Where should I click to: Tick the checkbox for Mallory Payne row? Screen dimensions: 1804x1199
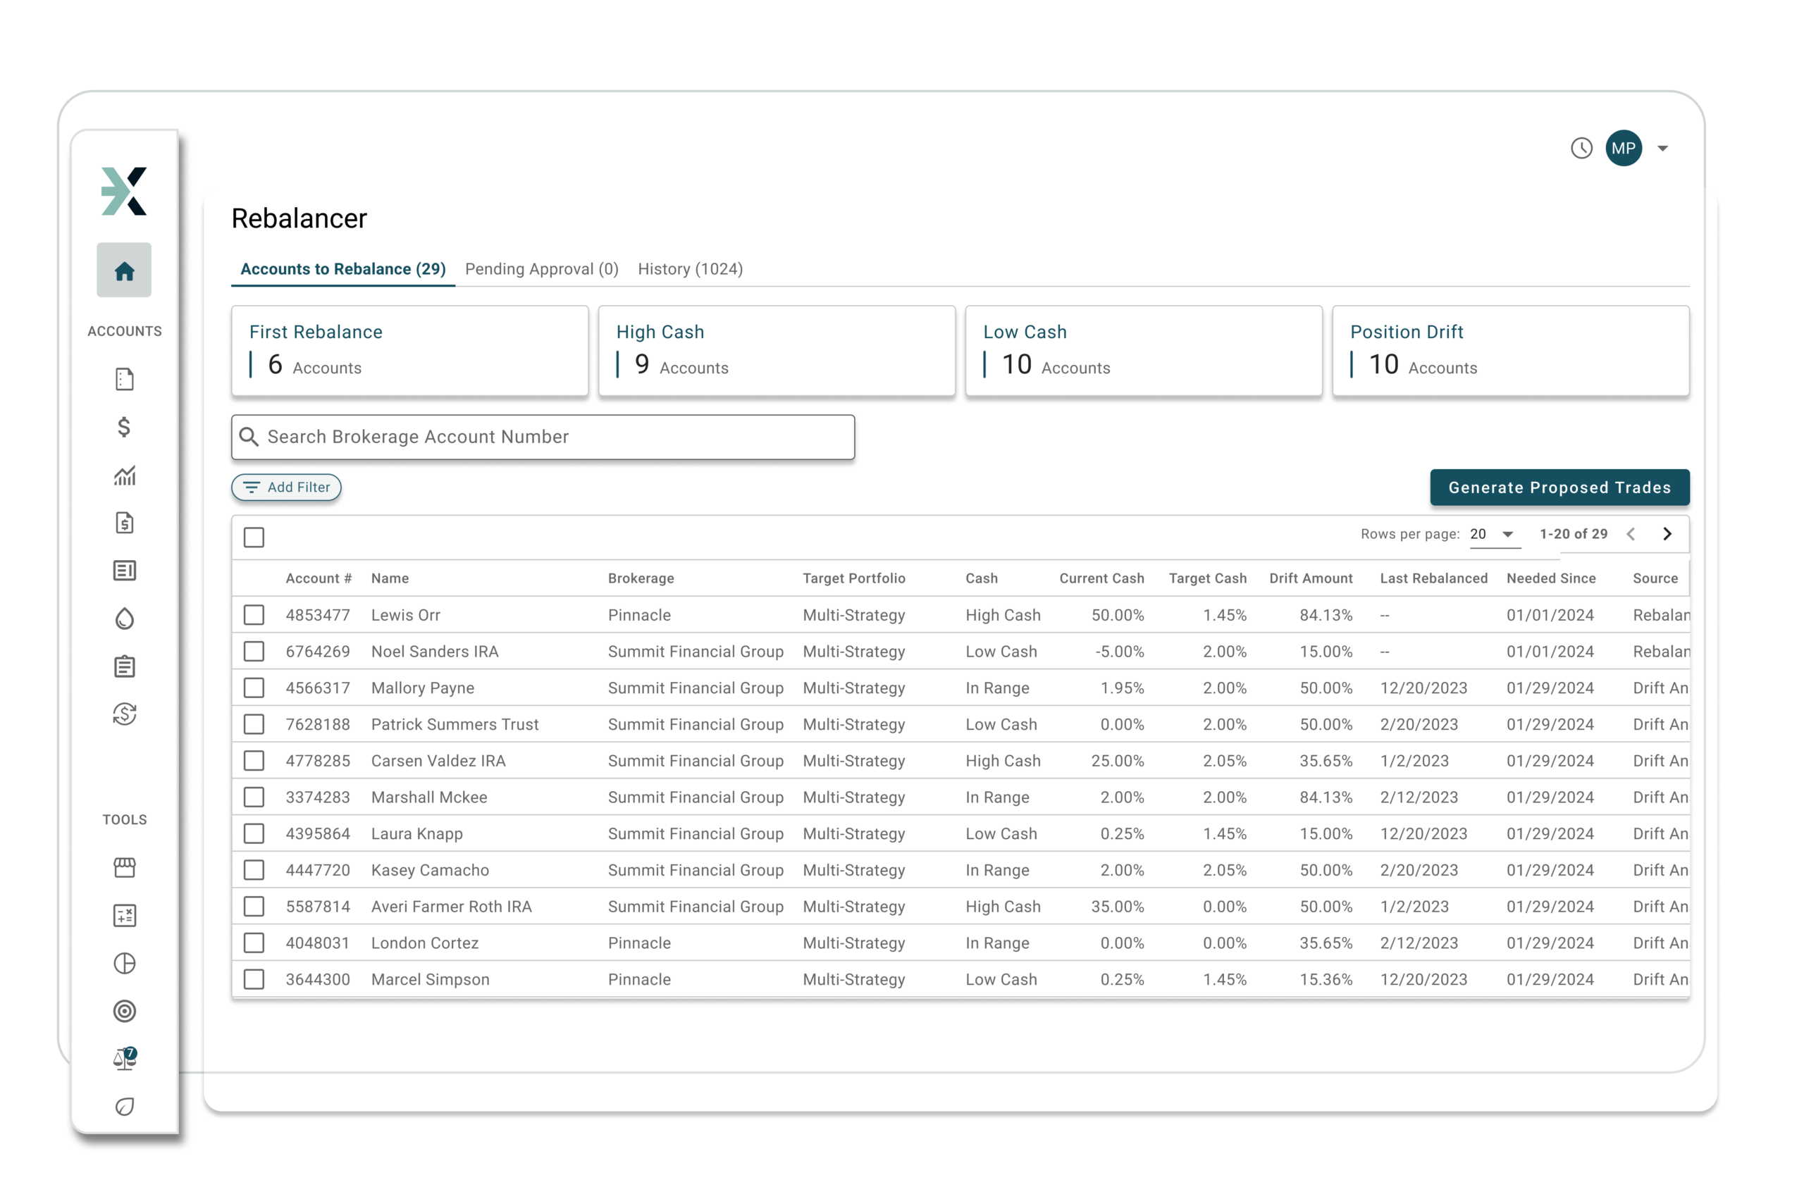click(x=254, y=688)
